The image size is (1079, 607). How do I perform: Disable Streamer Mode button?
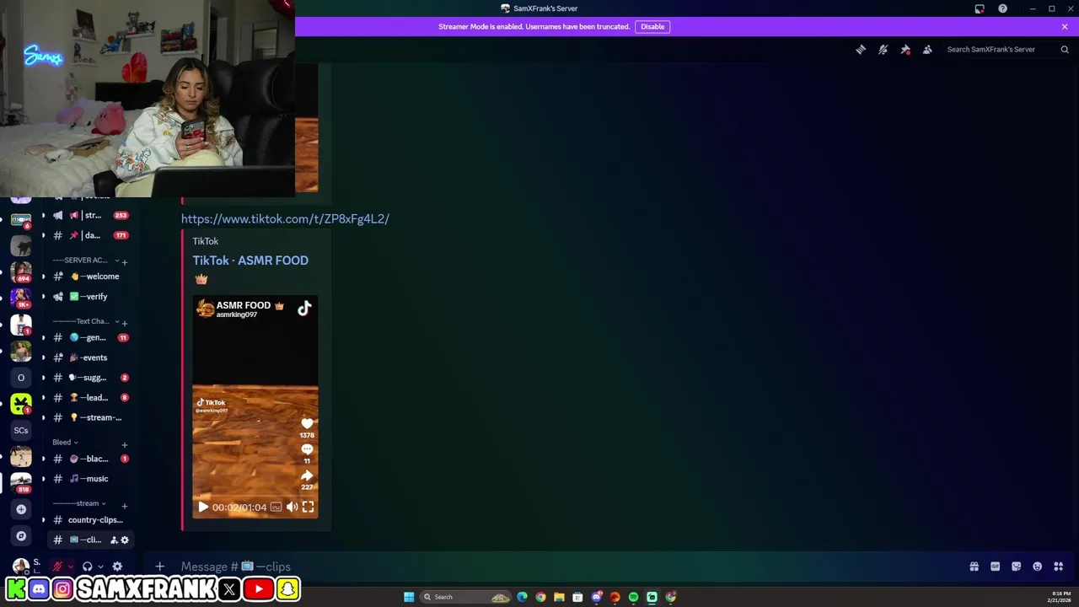[x=652, y=27]
